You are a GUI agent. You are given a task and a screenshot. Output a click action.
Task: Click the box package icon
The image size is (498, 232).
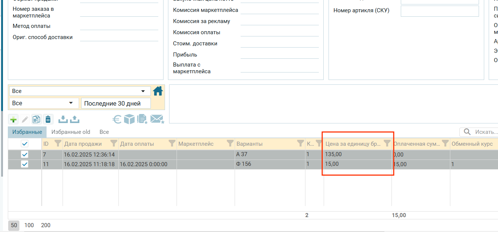pos(129,119)
